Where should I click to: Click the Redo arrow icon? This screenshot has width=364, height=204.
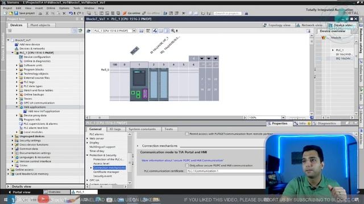[x=79, y=13]
